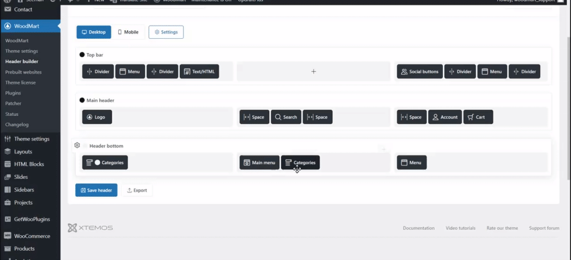
Task: Click the Slides sidebar icon
Action: (7, 177)
